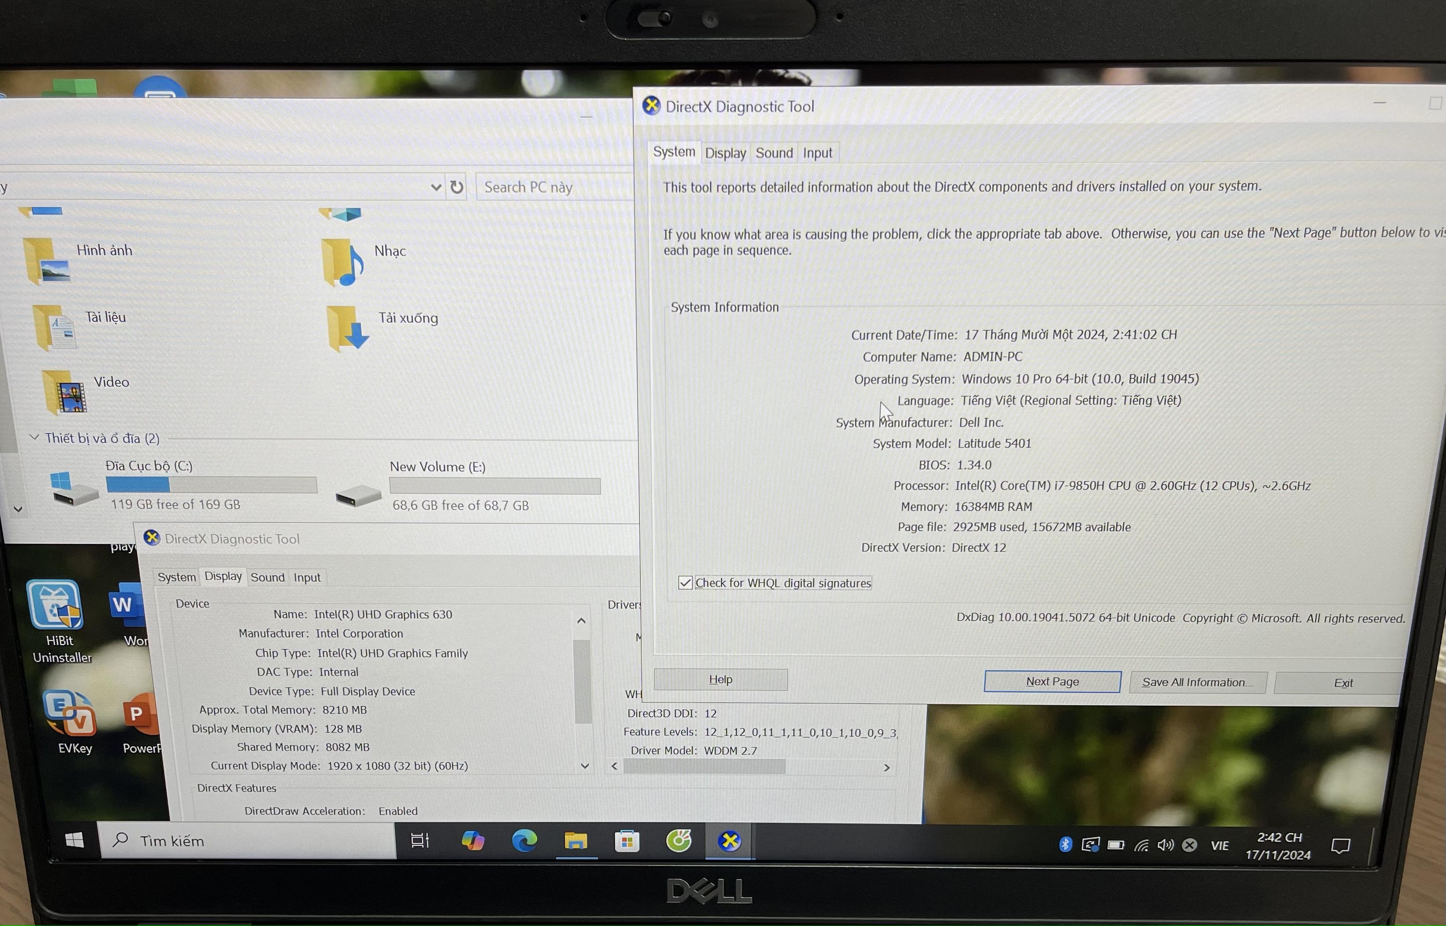Click DirectX 12 version value
The height and width of the screenshot is (926, 1446).
tap(979, 548)
